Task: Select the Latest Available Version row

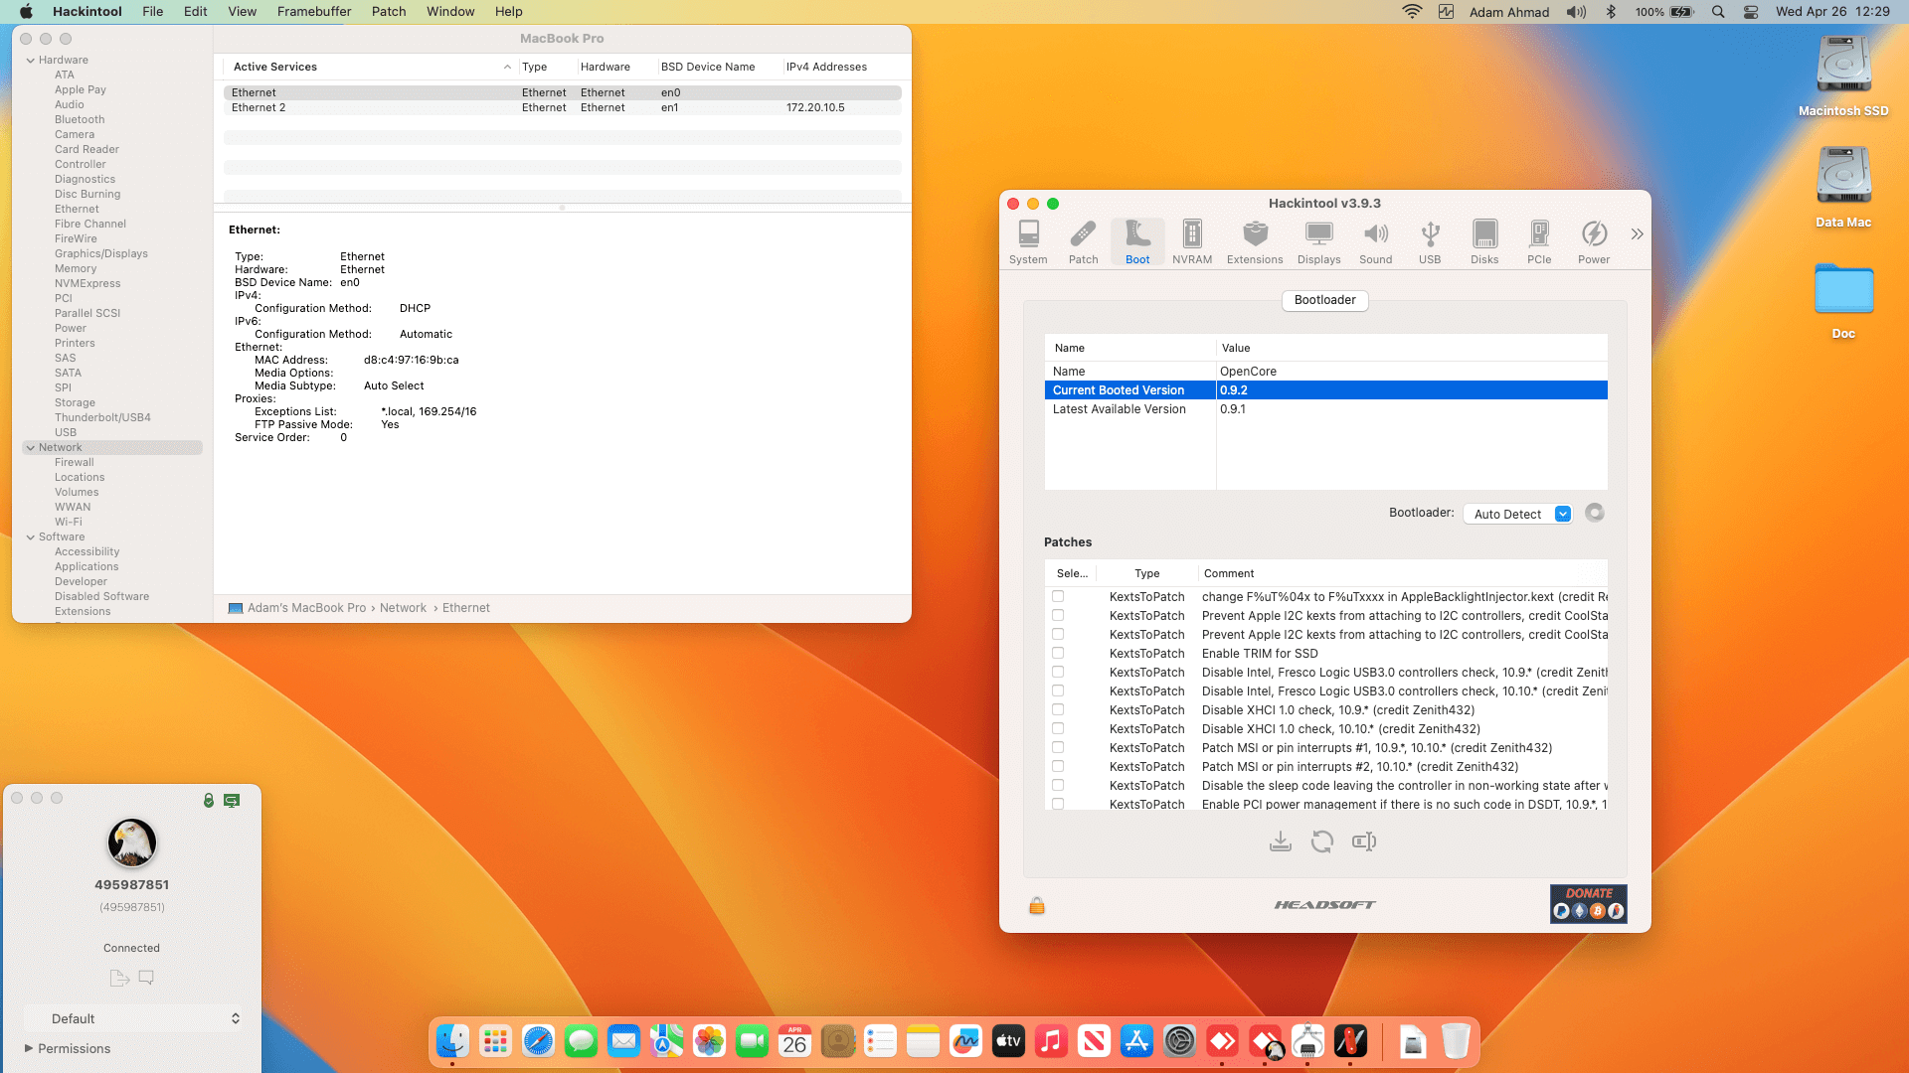Action: (1325, 409)
